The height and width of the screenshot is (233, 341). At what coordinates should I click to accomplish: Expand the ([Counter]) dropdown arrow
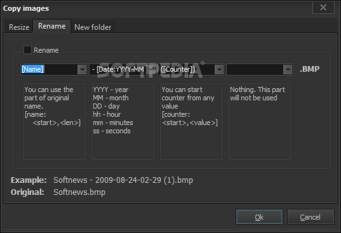[x=219, y=70]
